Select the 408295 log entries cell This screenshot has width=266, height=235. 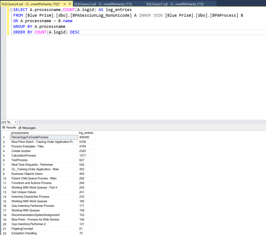(86, 137)
